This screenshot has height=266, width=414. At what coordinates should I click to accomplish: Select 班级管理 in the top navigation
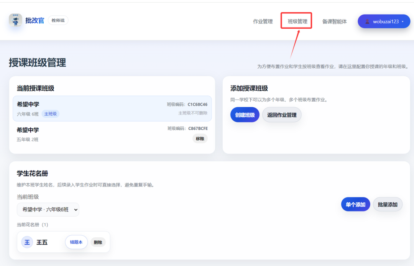click(296, 21)
